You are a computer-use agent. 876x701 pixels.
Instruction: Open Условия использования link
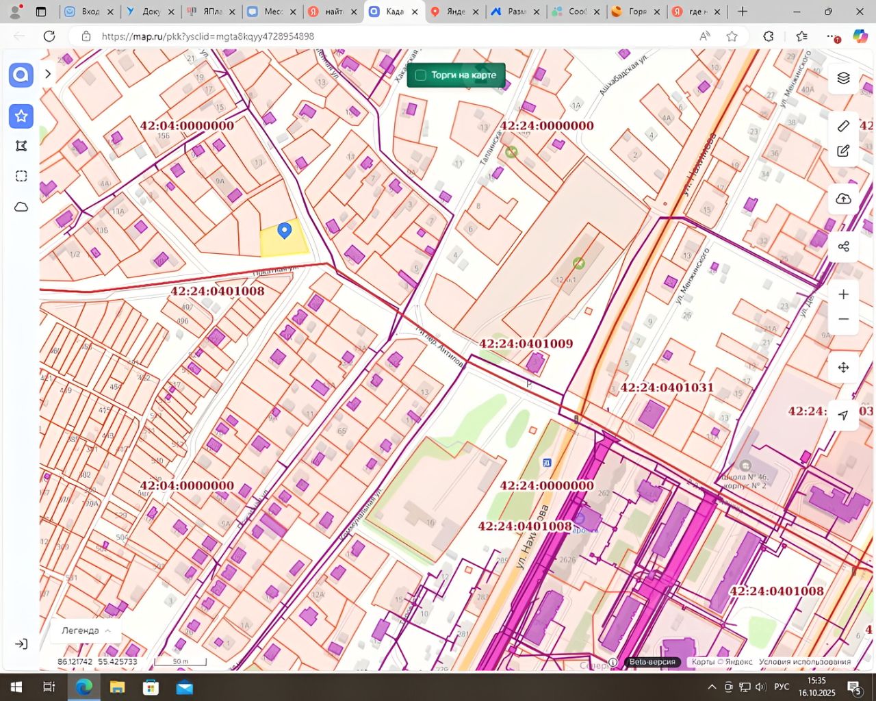805,662
